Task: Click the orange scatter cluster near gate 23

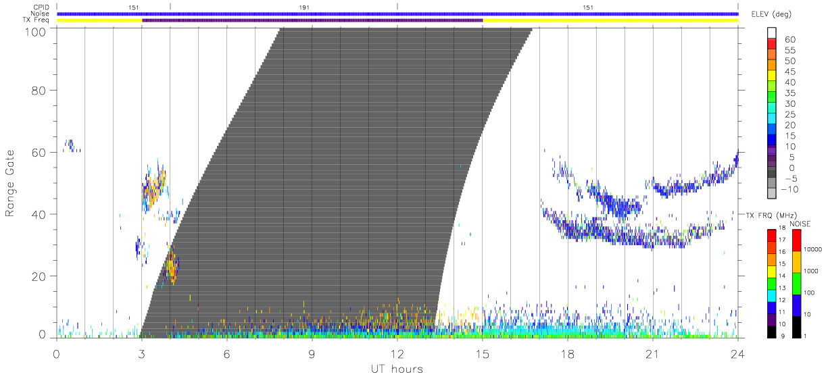Action: tap(172, 265)
